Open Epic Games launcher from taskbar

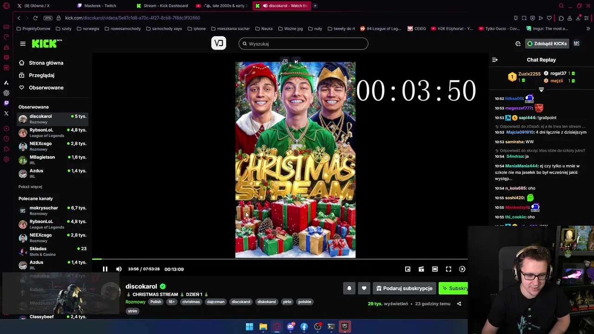coord(345,327)
